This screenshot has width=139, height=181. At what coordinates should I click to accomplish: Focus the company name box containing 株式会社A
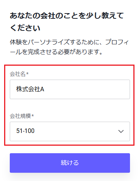point(70,89)
